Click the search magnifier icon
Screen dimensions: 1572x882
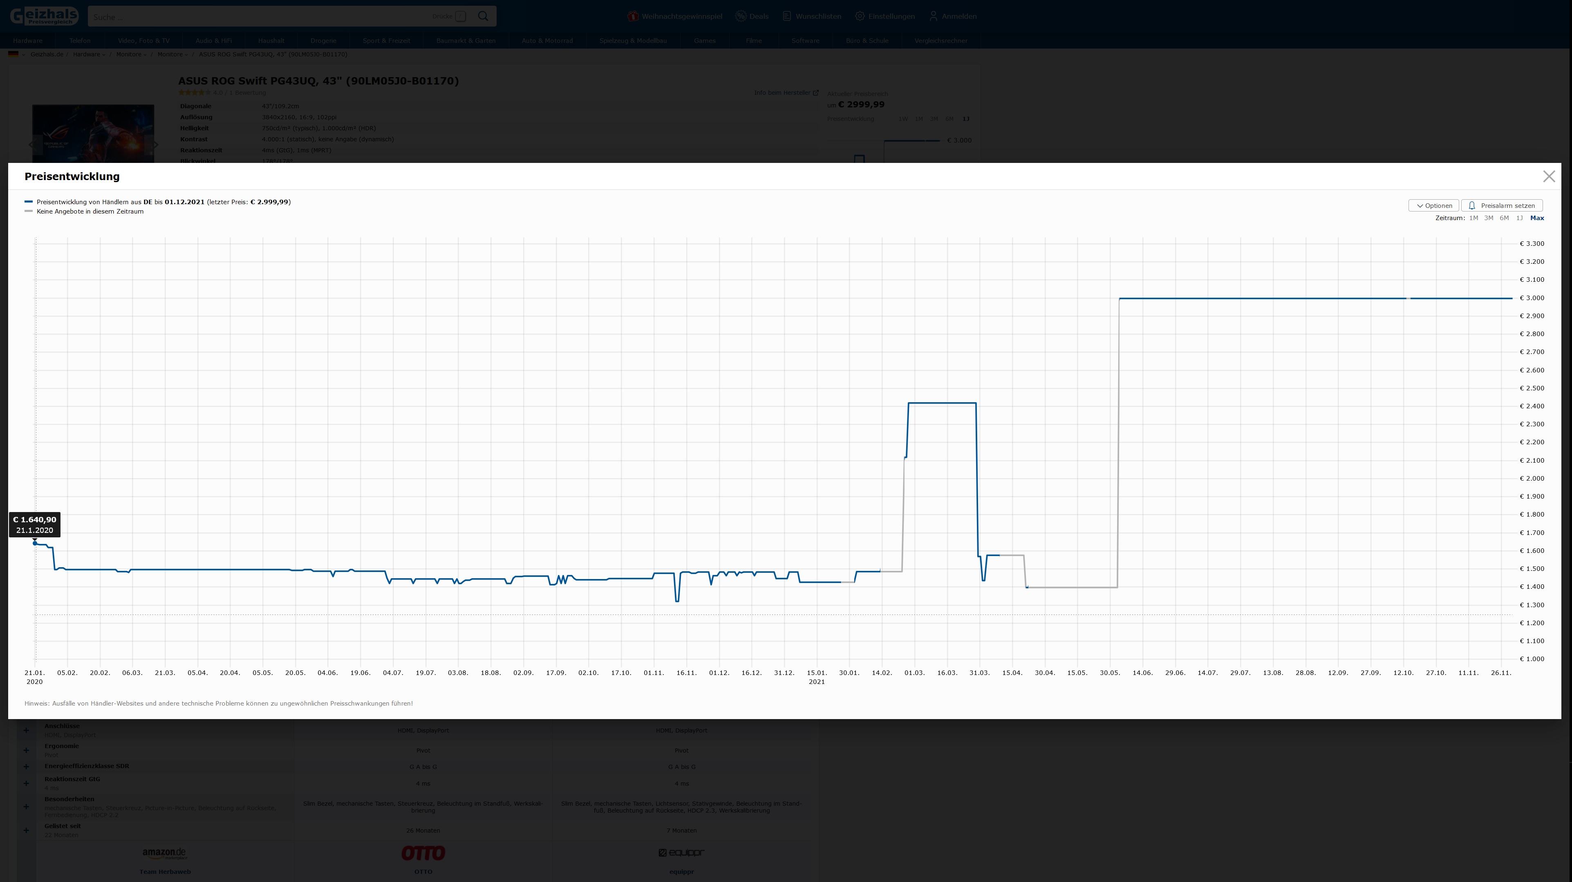point(483,16)
